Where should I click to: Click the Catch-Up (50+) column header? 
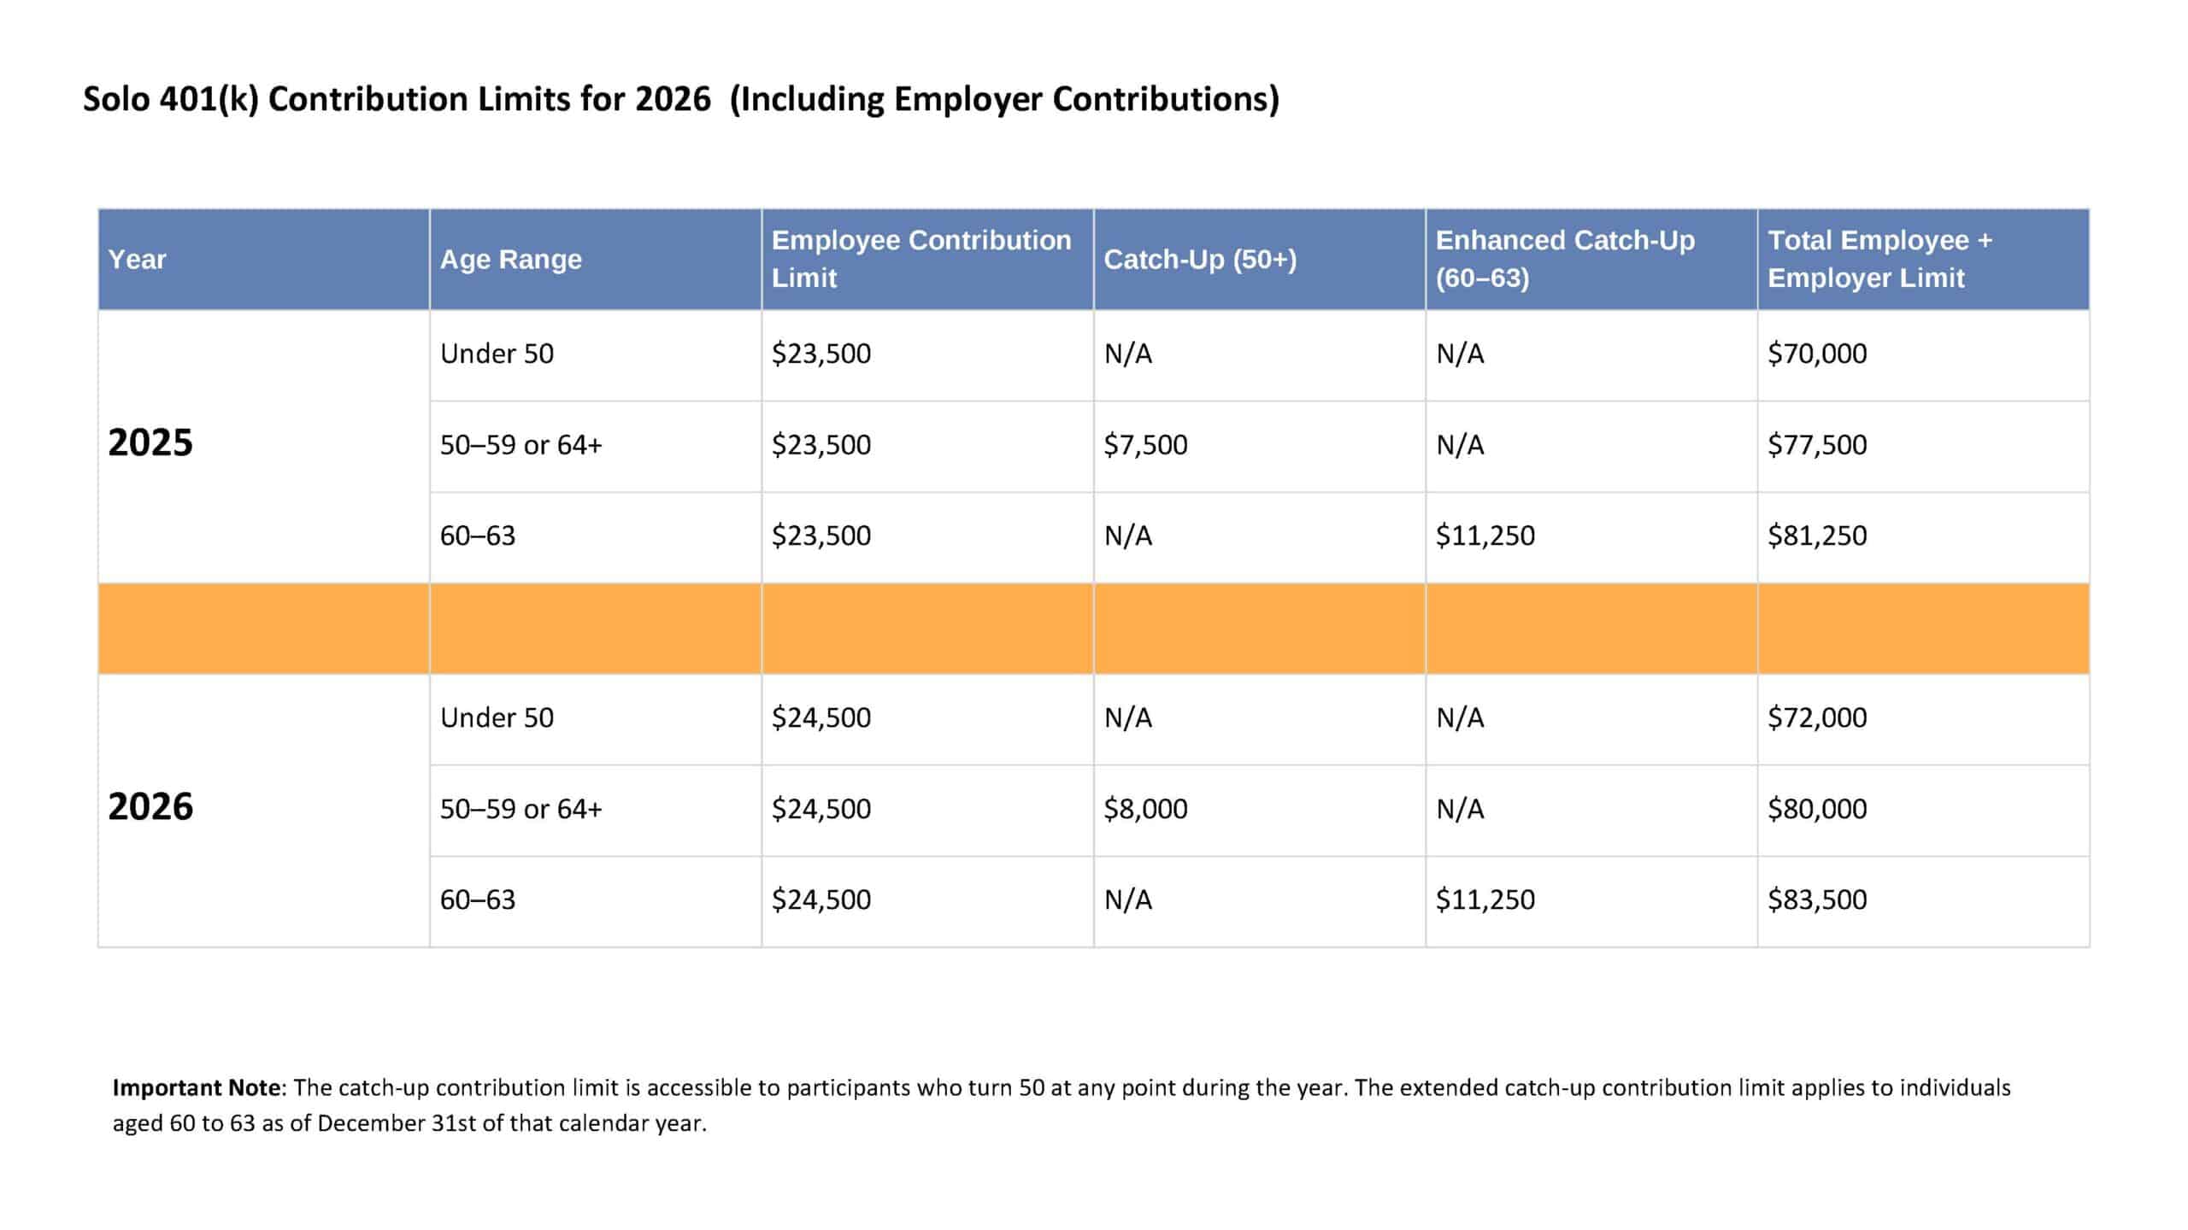1199,259
